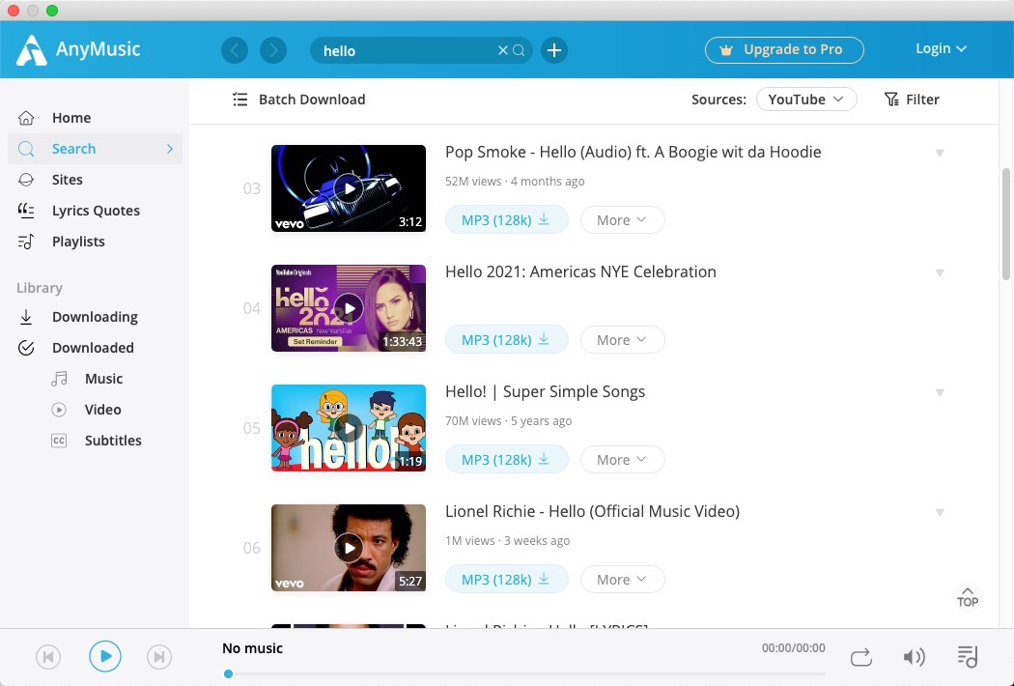
Task: Click the Batch Download button
Action: 298,100
